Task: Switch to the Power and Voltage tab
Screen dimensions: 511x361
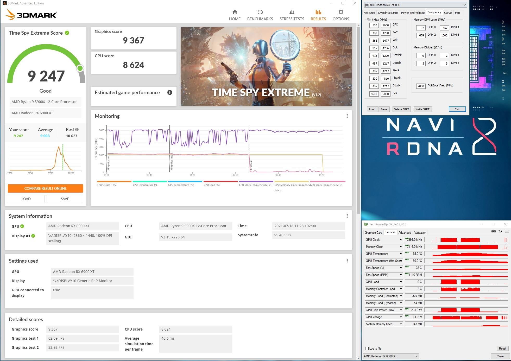Action: [x=413, y=13]
